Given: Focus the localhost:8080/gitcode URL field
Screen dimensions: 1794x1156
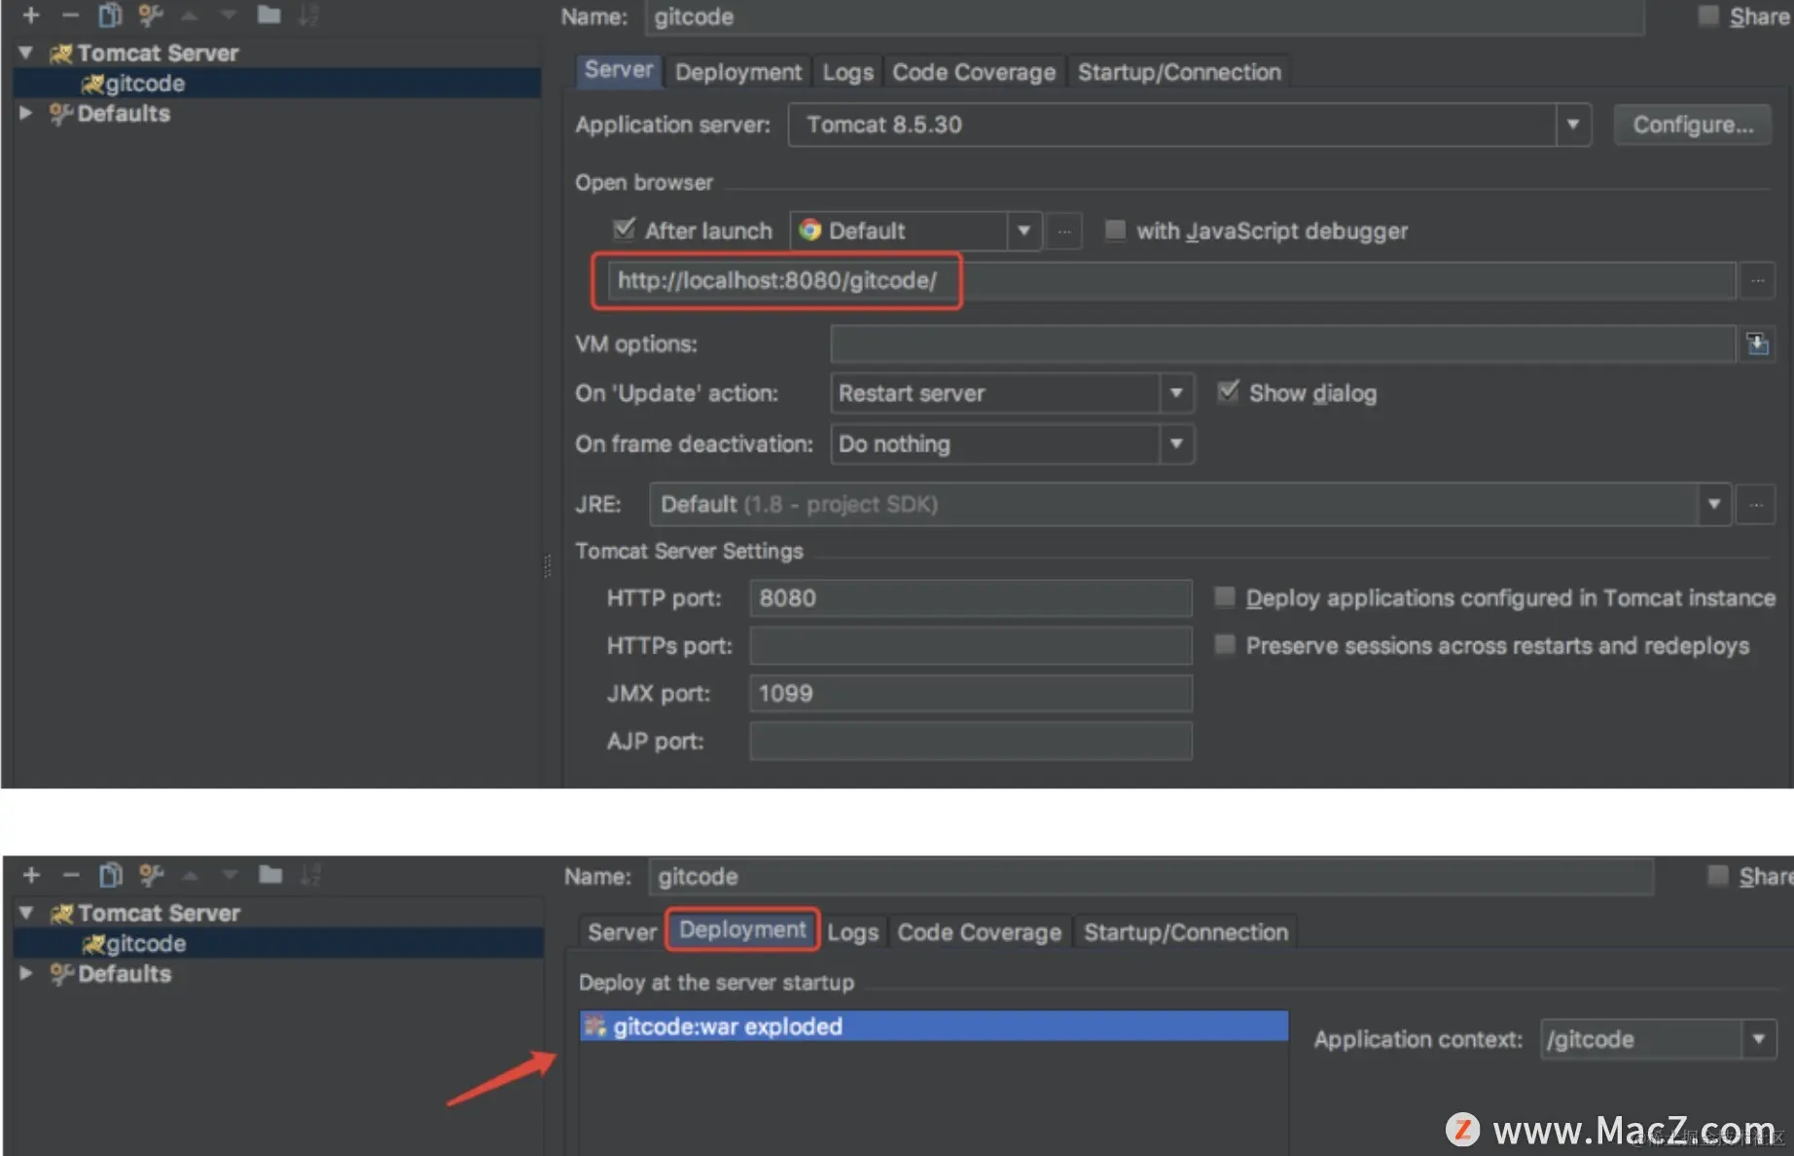Looking at the screenshot, I should (x=1171, y=280).
